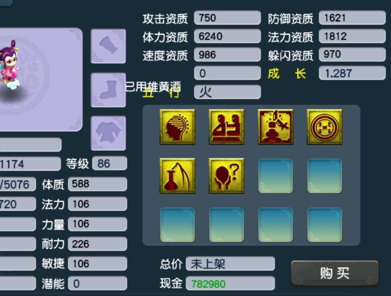The height and width of the screenshot is (296, 391).
Task: Select the sword strike skill icon
Action: (275, 127)
